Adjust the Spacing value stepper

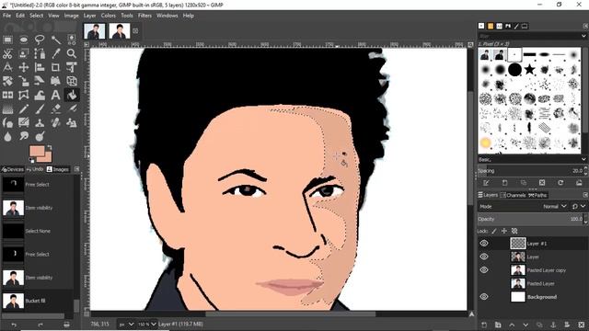pos(585,171)
